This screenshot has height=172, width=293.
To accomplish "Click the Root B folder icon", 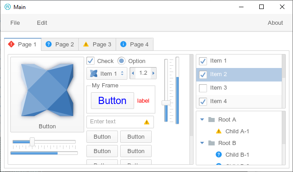I will click(x=212, y=143).
